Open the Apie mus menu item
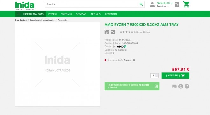 [x=95, y=14]
